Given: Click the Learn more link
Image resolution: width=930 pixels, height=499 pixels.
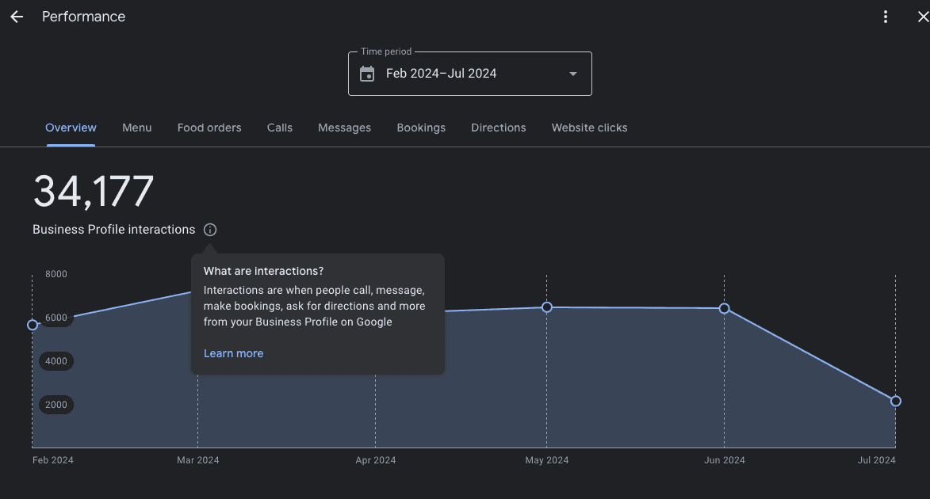Looking at the screenshot, I should click(x=233, y=353).
